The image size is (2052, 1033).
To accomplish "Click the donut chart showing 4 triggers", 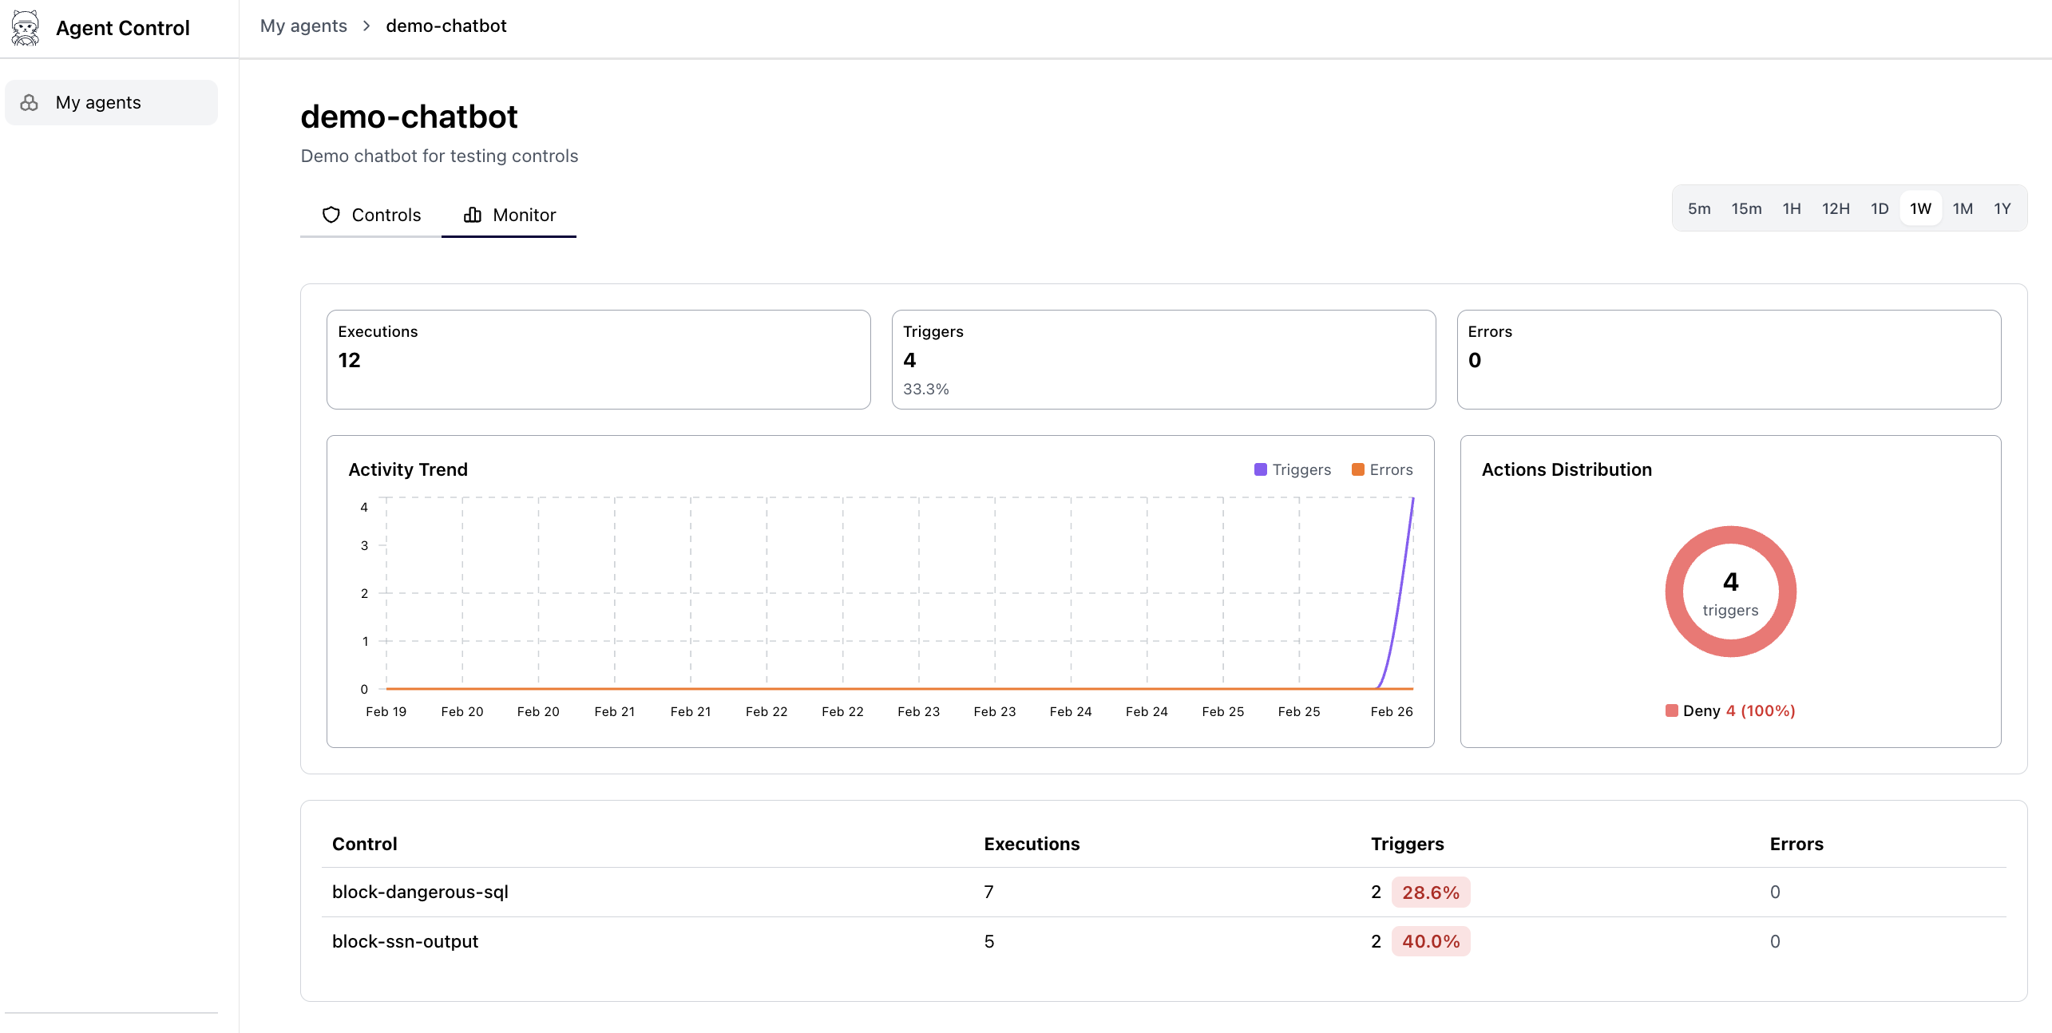I will [1730, 592].
